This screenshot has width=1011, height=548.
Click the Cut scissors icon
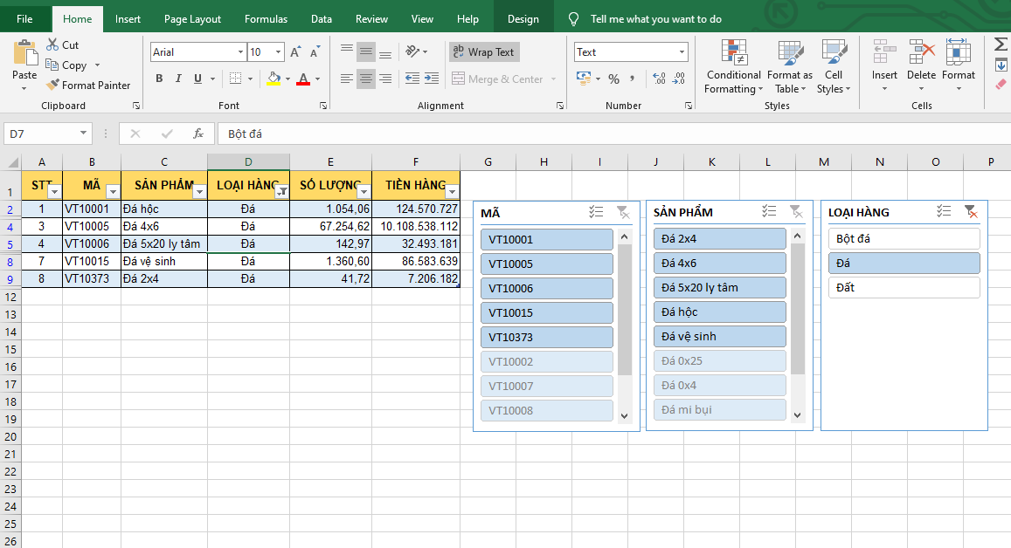[x=52, y=45]
